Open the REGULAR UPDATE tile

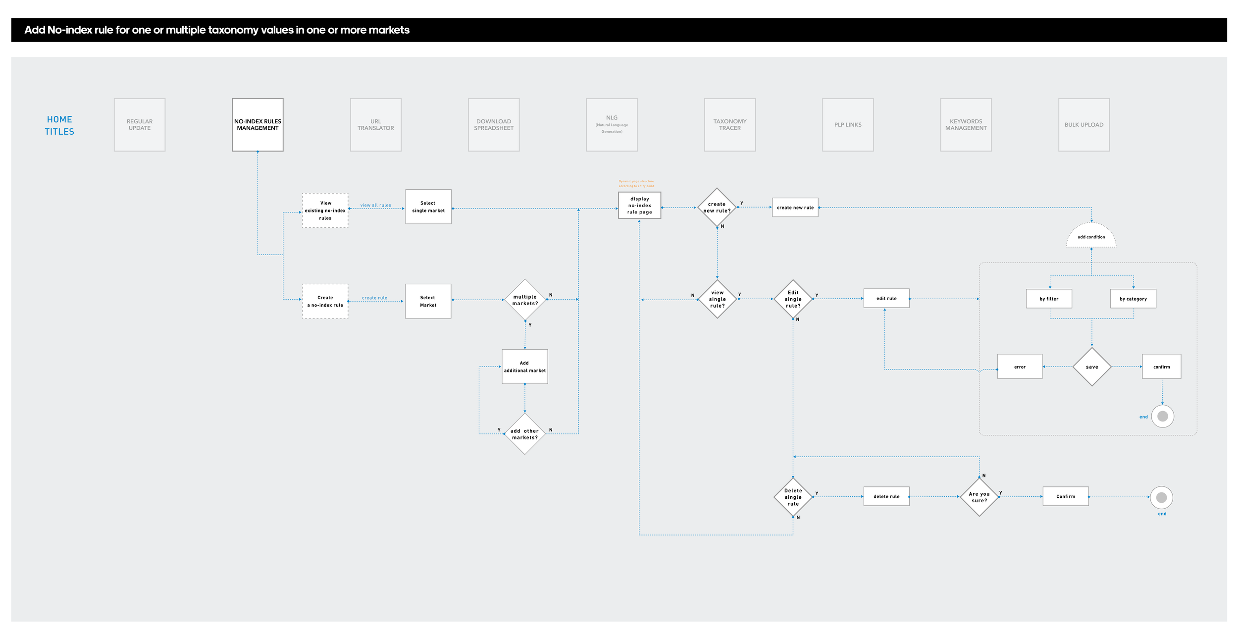coord(140,125)
